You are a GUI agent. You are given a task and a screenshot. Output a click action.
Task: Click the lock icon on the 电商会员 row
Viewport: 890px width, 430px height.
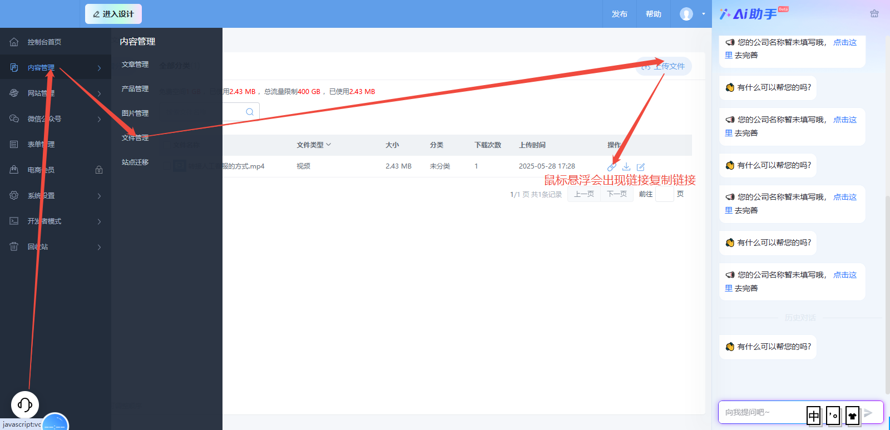pyautogui.click(x=99, y=170)
